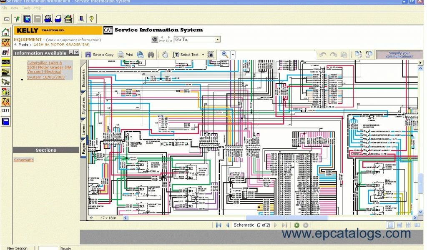Click the Zoom In magnifier tool
Screen dimensions: 427x250
click(x=225, y=55)
